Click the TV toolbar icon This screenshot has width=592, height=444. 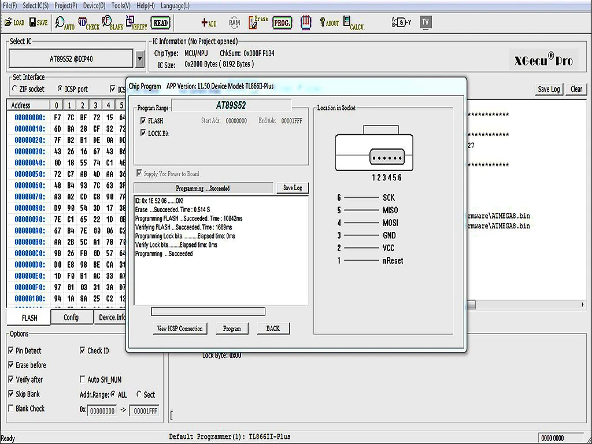click(425, 23)
